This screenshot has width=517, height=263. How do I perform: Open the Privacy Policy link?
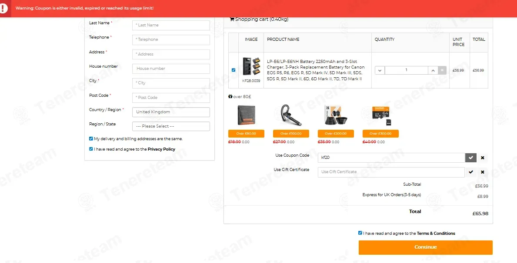click(x=161, y=149)
